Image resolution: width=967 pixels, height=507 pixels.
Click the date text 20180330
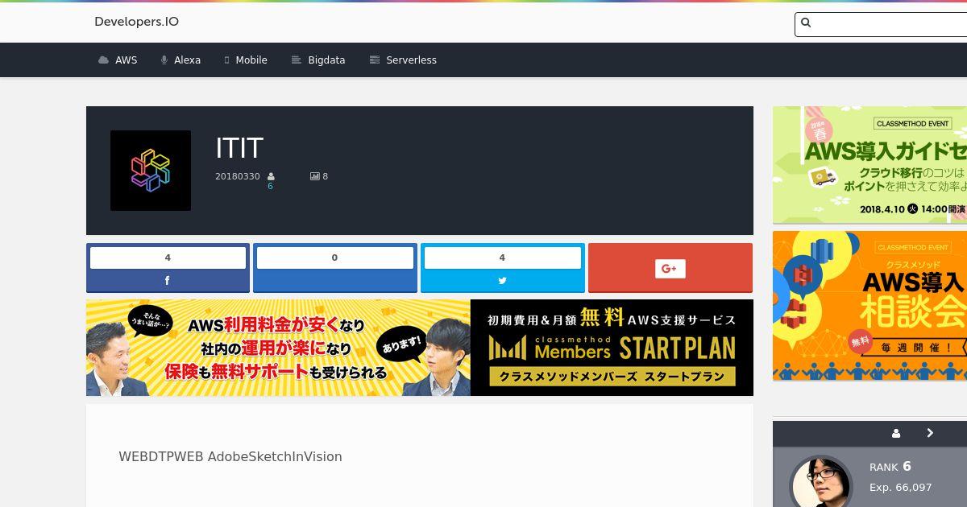click(238, 176)
